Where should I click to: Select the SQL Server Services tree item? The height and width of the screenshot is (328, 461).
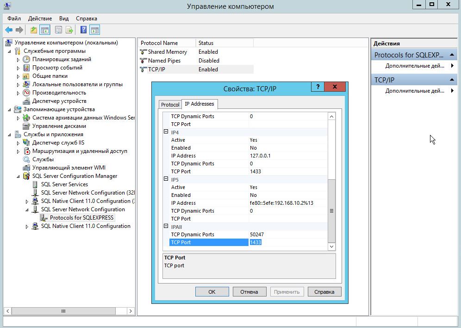point(64,184)
